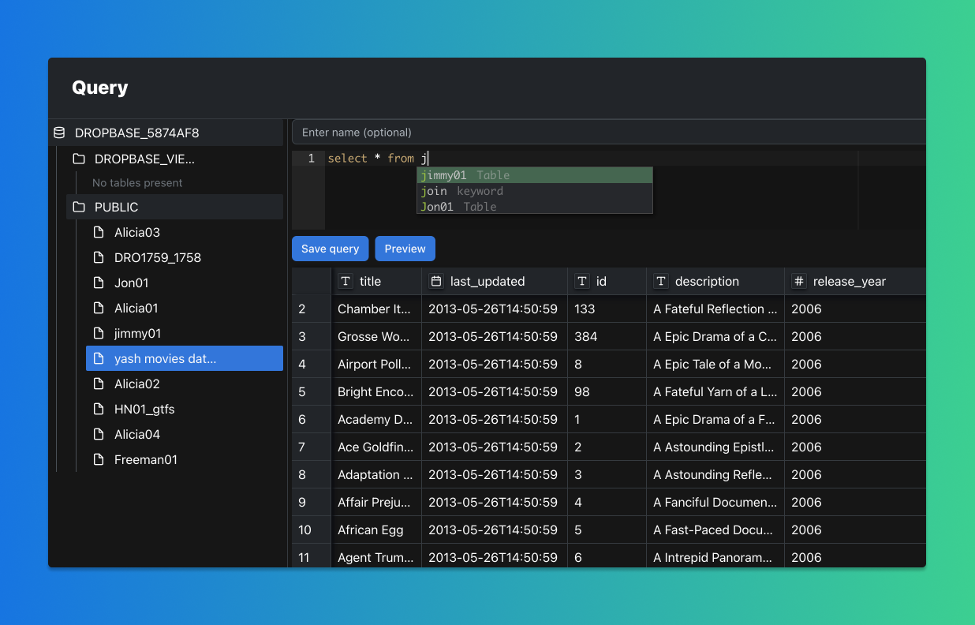Click the calendar icon in last_updated header

pyautogui.click(x=436, y=281)
